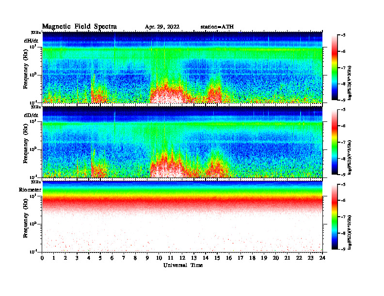Click the Riometer spectrogram plot

coord(182,216)
